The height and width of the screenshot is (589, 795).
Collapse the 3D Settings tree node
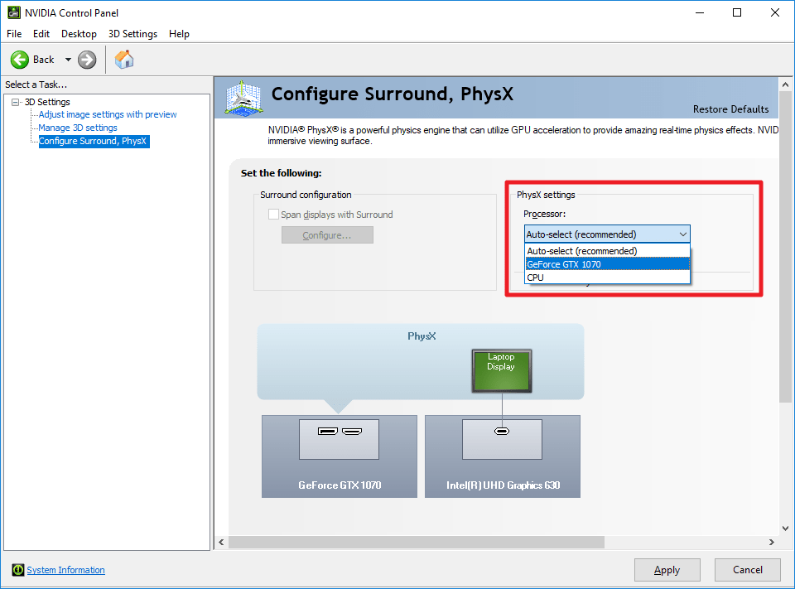pos(16,102)
